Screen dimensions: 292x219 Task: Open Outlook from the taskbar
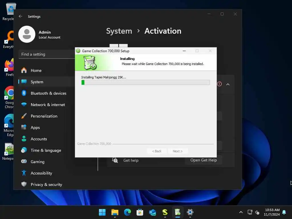[153, 212]
